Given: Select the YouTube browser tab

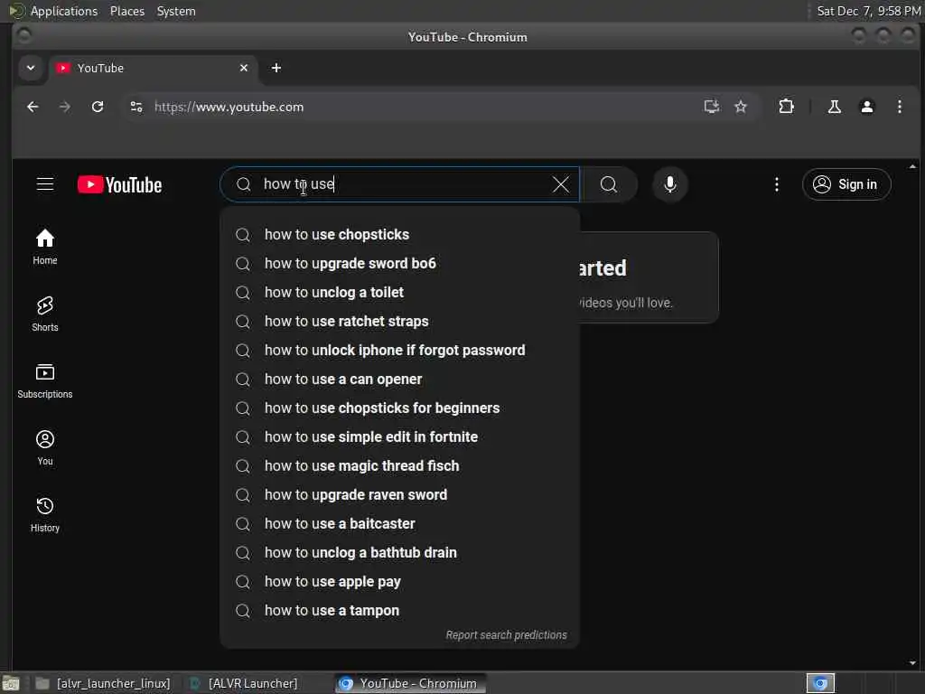Looking at the screenshot, I should [153, 68].
